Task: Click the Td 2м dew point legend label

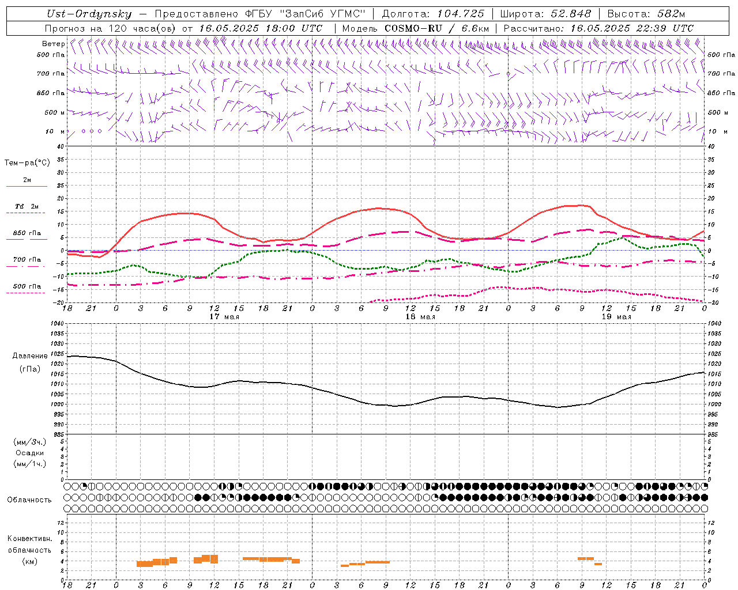Action: pyautogui.click(x=27, y=206)
